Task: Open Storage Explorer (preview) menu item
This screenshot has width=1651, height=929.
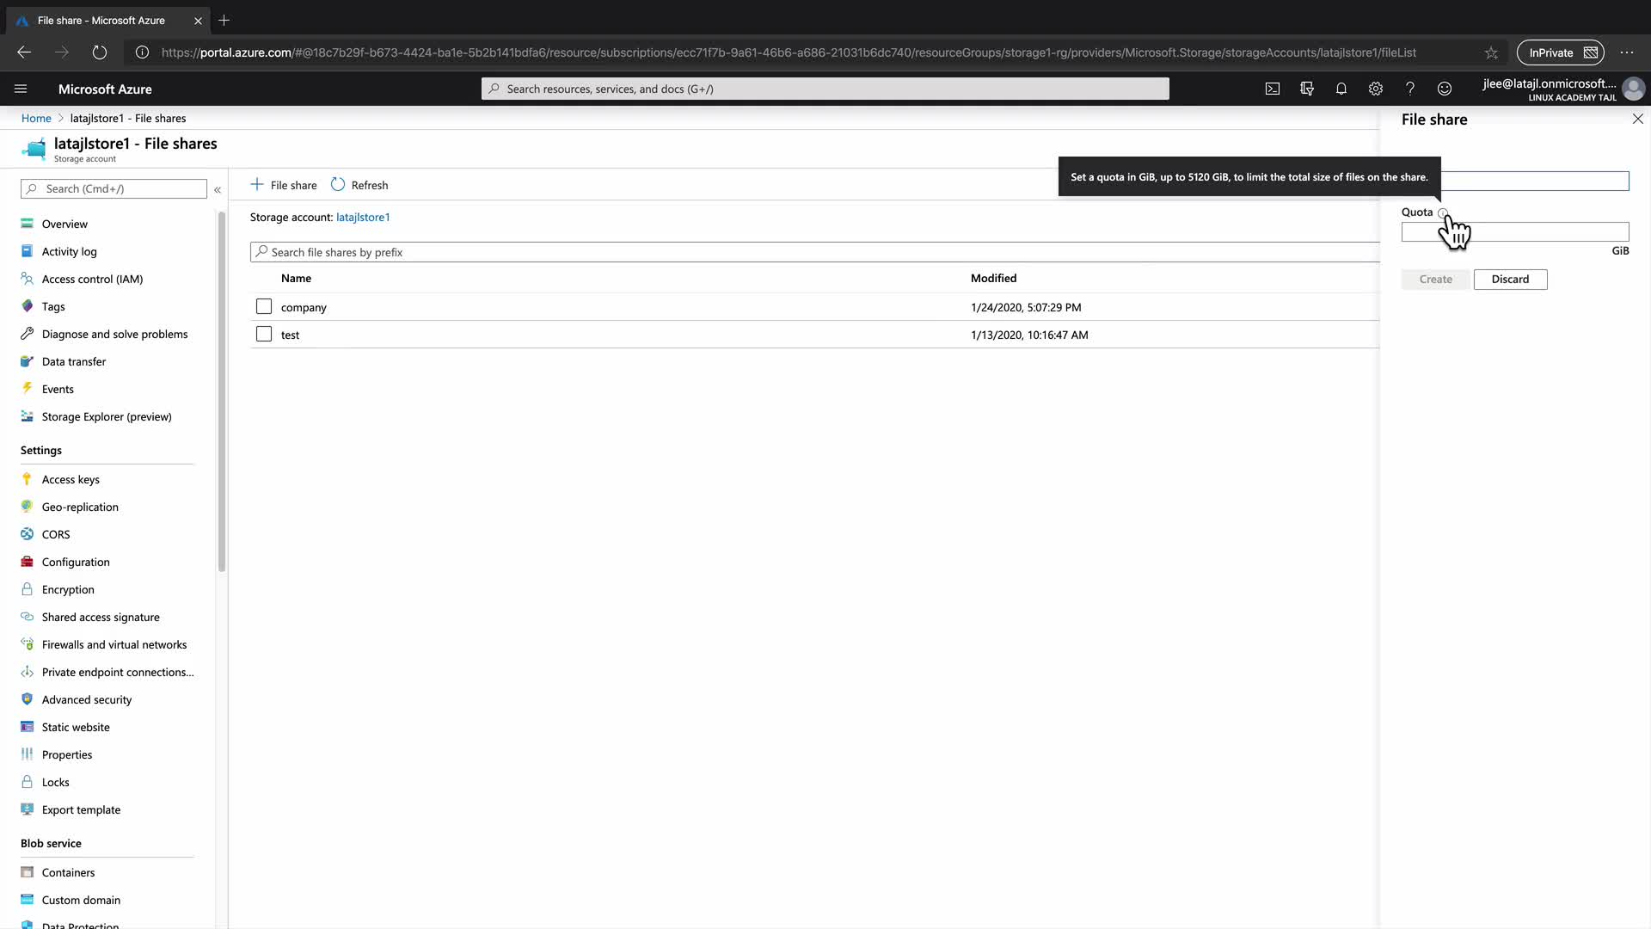Action: pyautogui.click(x=107, y=416)
